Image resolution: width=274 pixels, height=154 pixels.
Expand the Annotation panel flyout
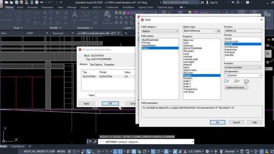pyautogui.click(x=85, y=28)
